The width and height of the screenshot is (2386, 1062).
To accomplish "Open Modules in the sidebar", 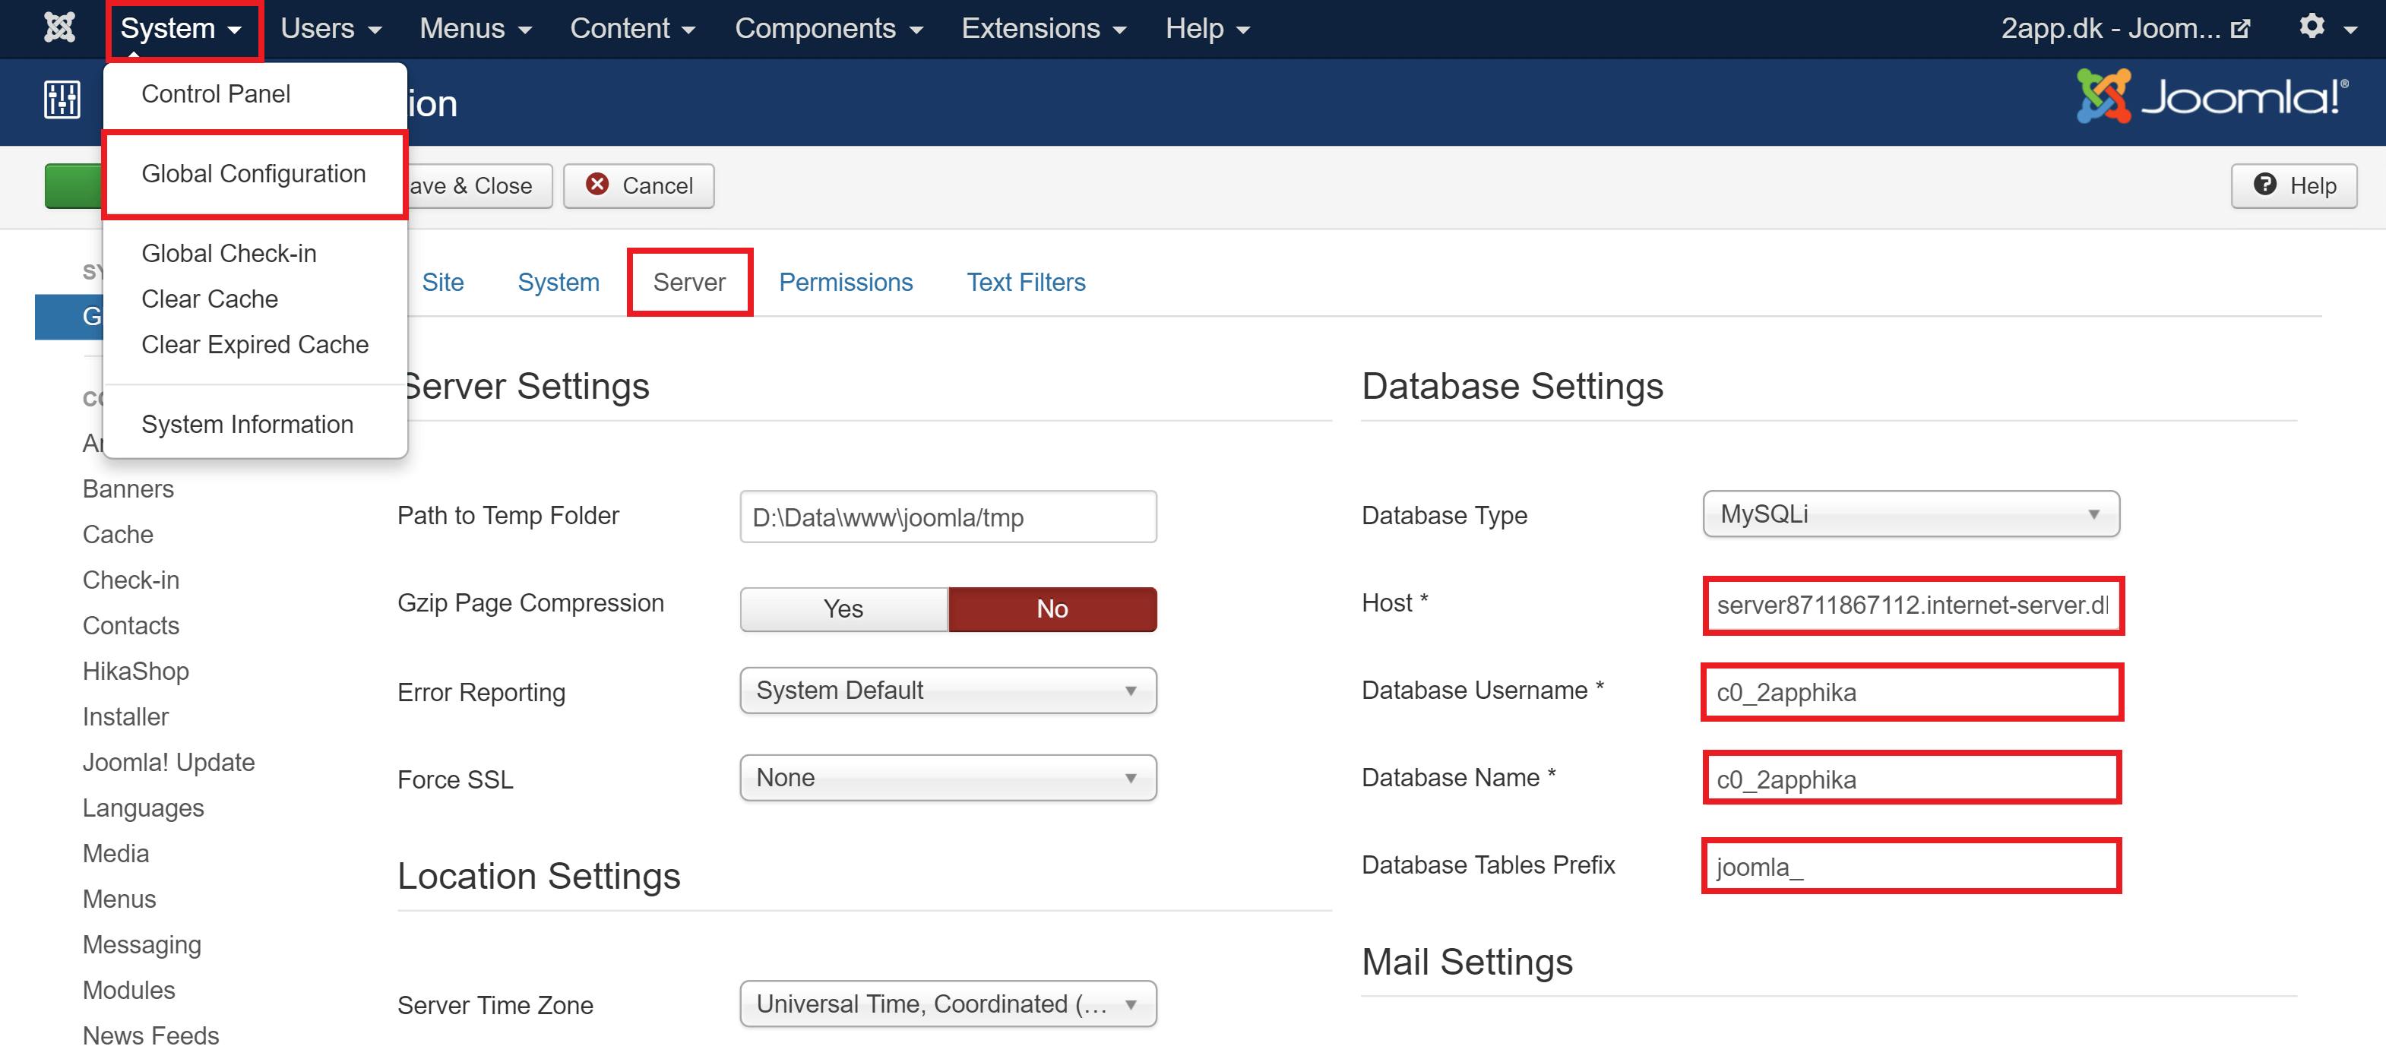I will click(x=128, y=989).
